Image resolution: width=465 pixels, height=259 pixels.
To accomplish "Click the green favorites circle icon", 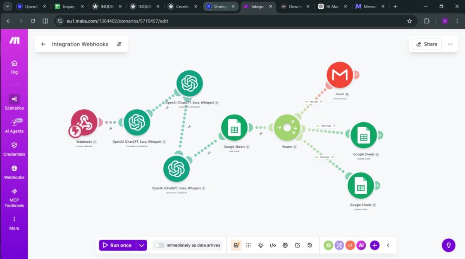I will (328, 245).
